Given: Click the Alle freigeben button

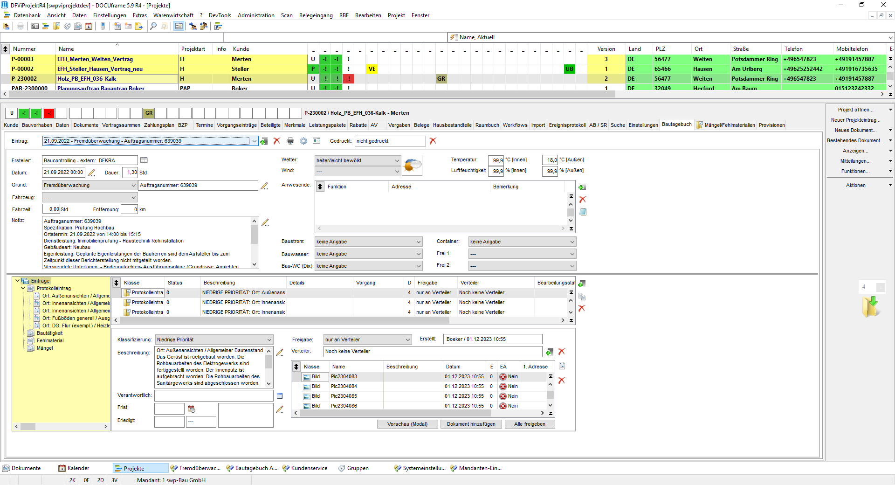Looking at the screenshot, I should [x=530, y=424].
